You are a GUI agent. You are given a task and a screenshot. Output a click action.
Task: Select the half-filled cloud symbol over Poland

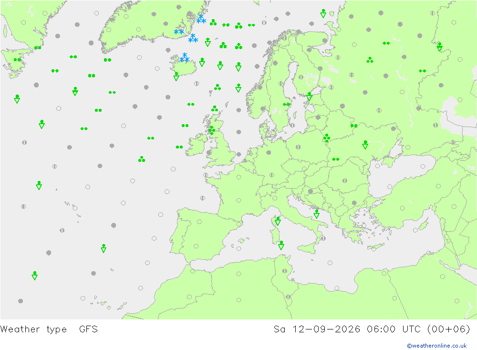click(298, 147)
